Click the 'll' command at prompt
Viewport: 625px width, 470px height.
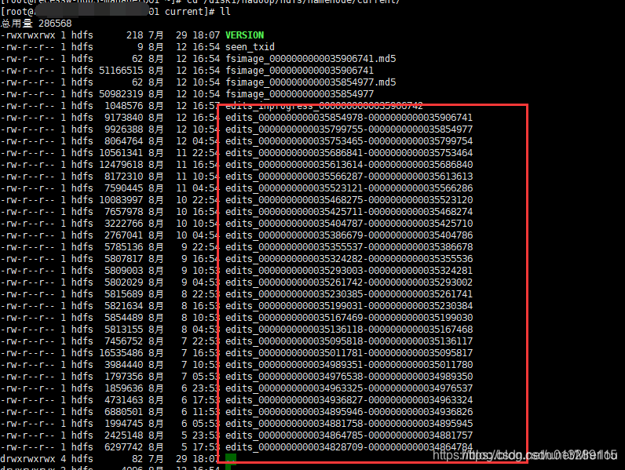225,12
